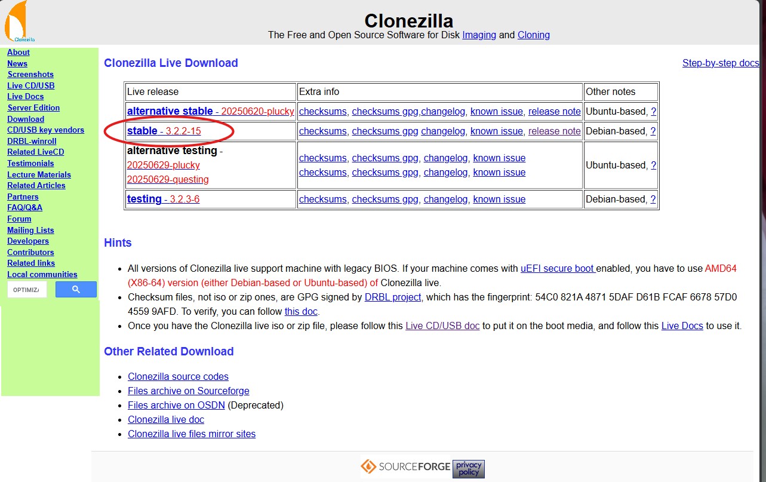Open checksums for alternative stable row
This screenshot has width=766, height=482.
pos(322,111)
